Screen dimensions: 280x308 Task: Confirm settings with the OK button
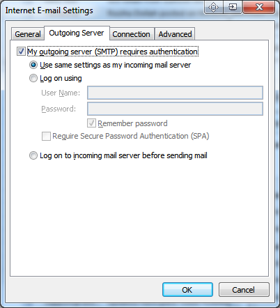[x=187, y=290]
